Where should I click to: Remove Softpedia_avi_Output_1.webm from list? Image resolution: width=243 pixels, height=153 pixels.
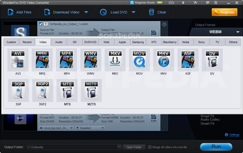point(164,24)
